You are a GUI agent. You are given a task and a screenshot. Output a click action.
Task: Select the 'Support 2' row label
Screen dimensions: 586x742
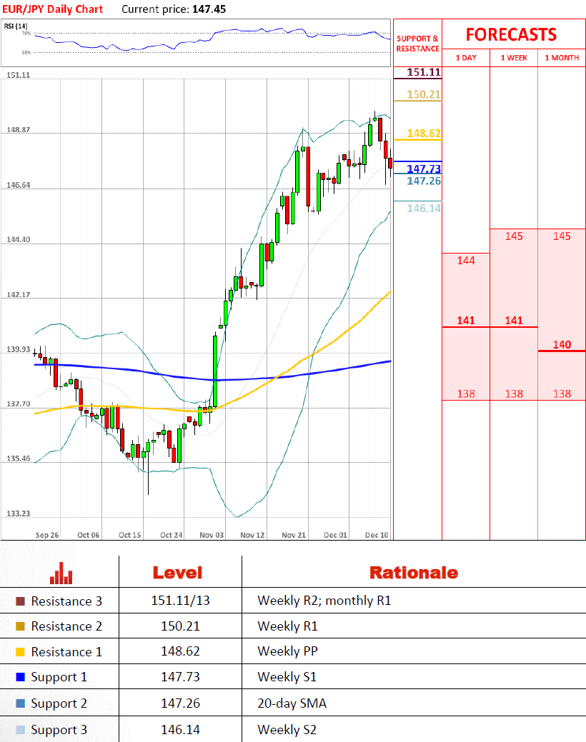[59, 703]
